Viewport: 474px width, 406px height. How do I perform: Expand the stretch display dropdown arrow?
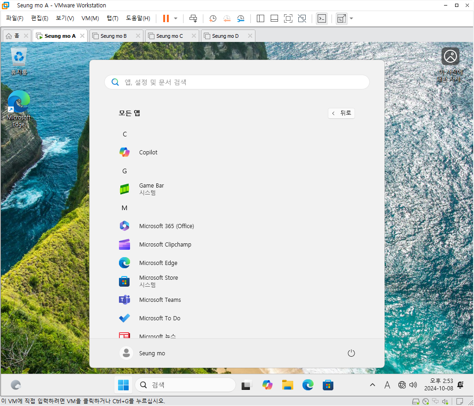(x=351, y=18)
